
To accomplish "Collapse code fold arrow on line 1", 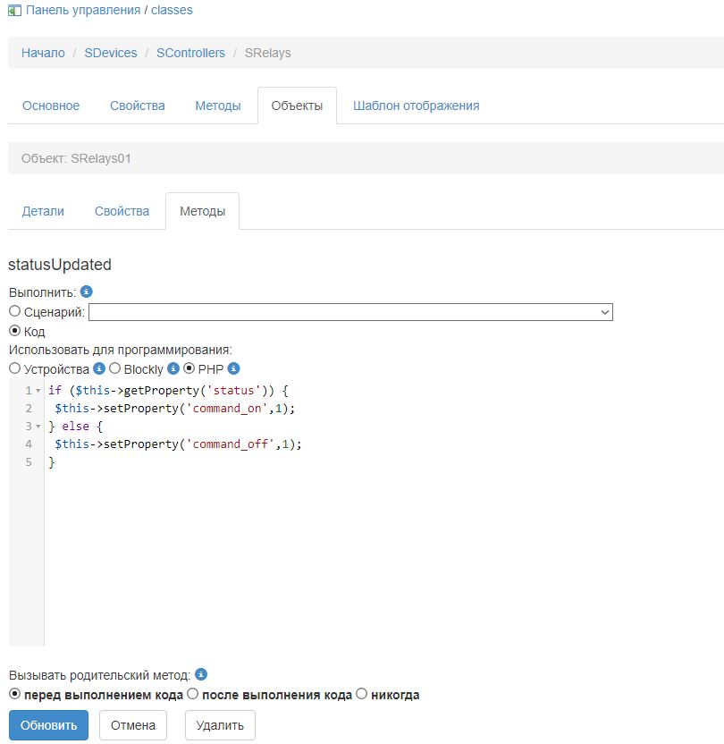I will click(x=38, y=391).
